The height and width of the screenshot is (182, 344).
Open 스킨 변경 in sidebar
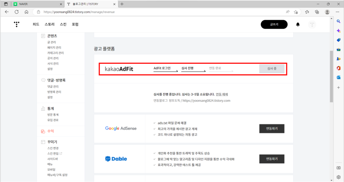click(53, 148)
